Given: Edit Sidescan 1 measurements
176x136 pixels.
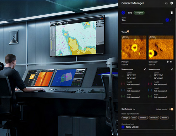Looking at the screenshot, I should pyautogui.click(x=172, y=69).
